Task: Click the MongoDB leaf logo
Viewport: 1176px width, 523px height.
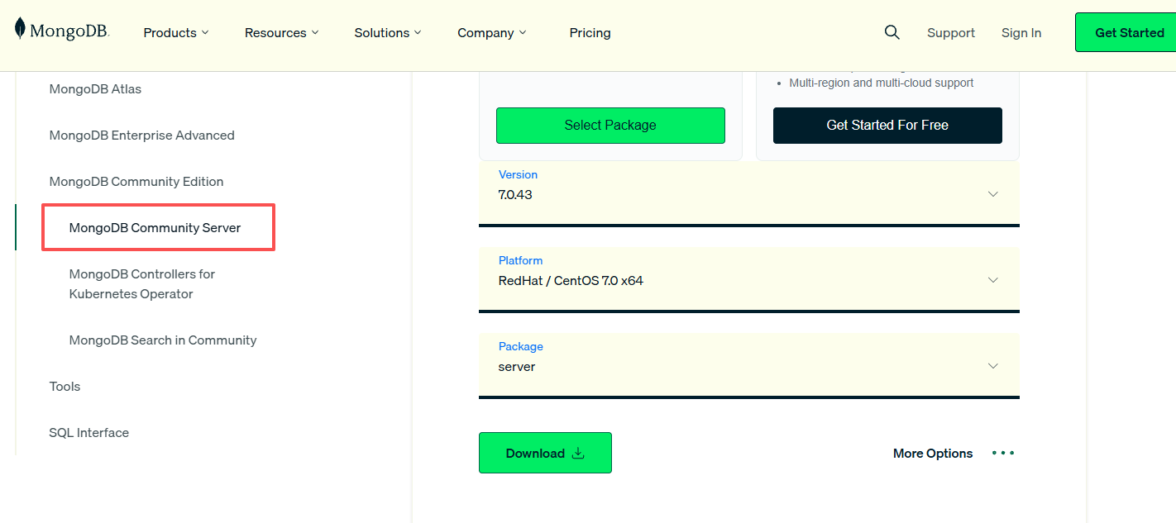Action: point(62,31)
